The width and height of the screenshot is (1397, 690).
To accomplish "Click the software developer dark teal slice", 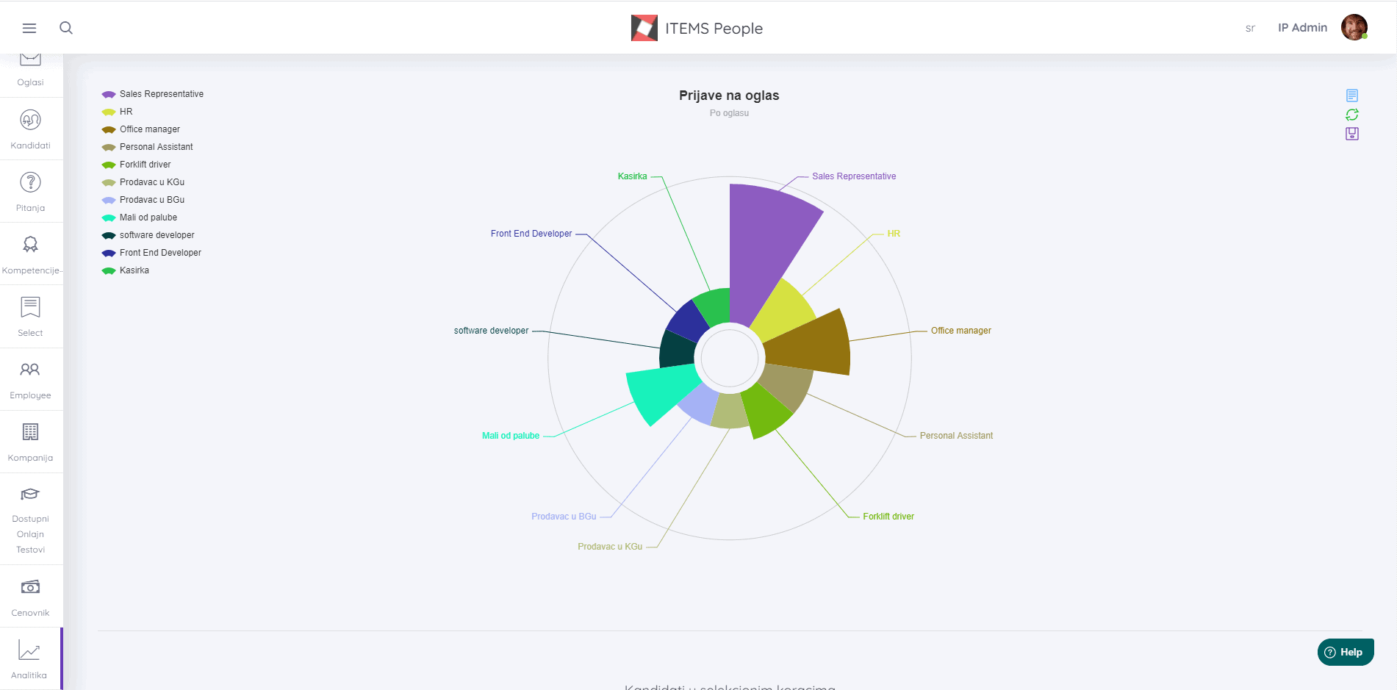I will [676, 350].
